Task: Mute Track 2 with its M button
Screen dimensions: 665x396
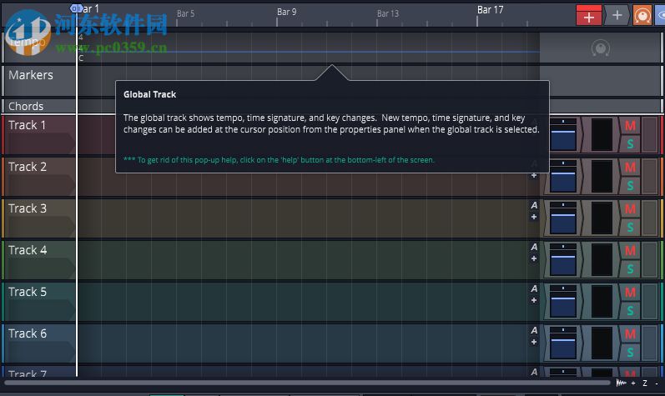Action: [x=630, y=168]
